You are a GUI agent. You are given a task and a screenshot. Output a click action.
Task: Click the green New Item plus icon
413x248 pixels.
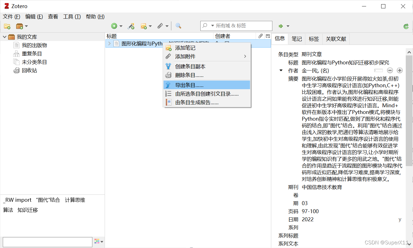[114, 26]
